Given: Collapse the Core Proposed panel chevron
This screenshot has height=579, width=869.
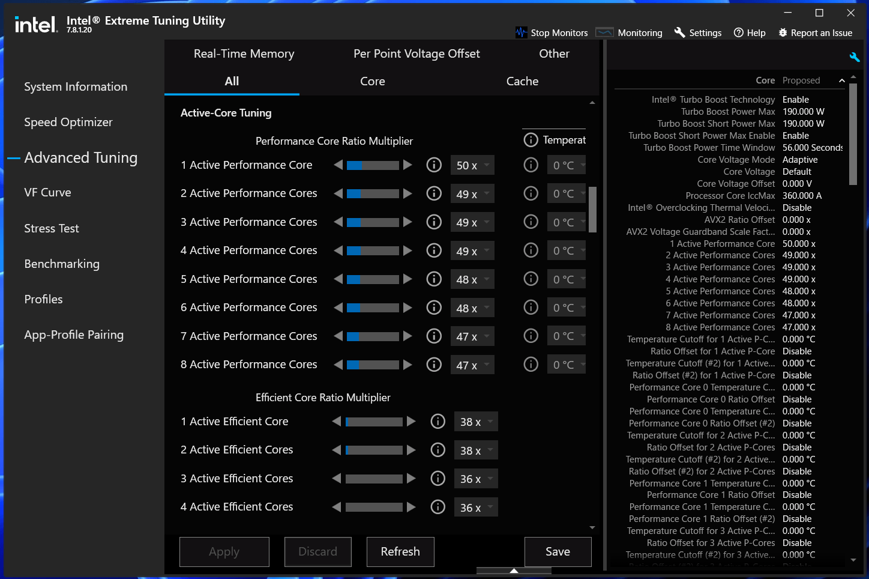Looking at the screenshot, I should click(x=841, y=80).
